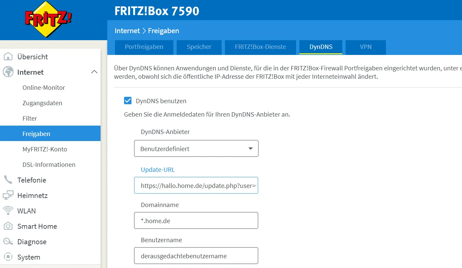This screenshot has height=268, width=462.
Task: Select the Freigaben submenu item
Action: pyautogui.click(x=50, y=133)
